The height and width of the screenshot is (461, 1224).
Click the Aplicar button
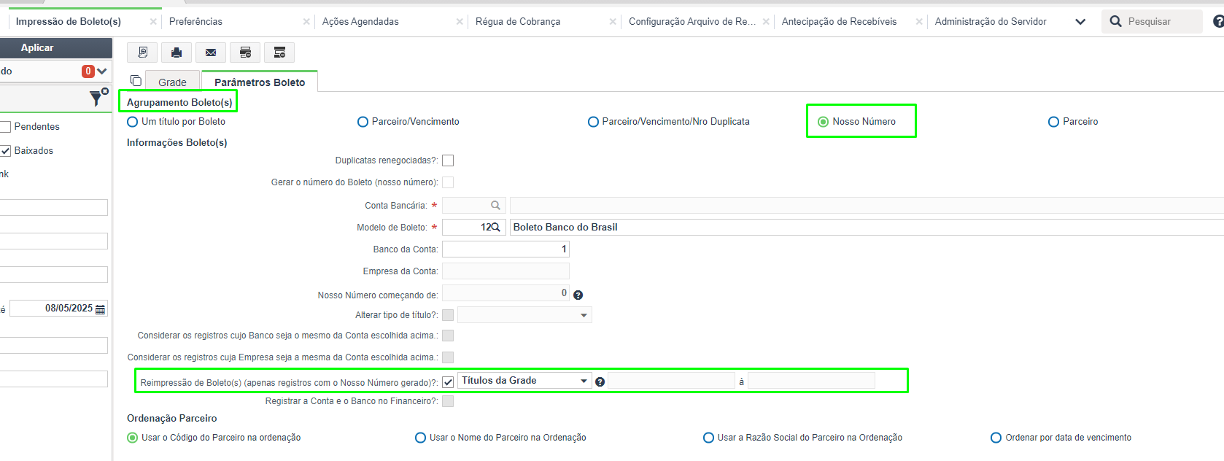pos(56,47)
